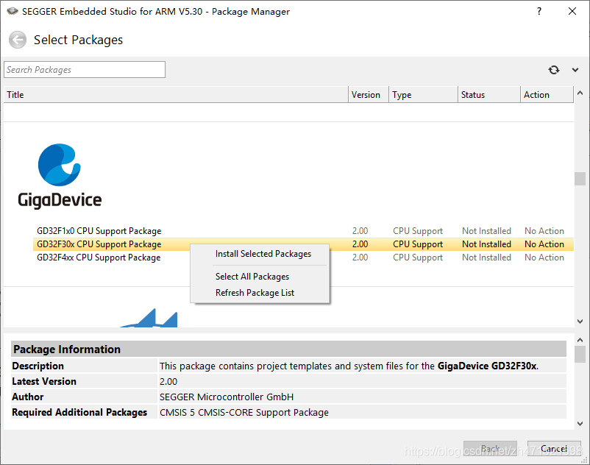Click the Package Information scroll up arrow
The height and width of the screenshot is (465, 590).
coord(580,340)
